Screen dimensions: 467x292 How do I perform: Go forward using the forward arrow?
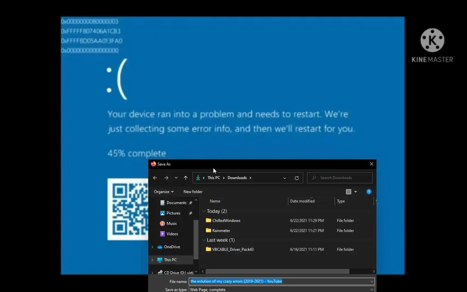(x=166, y=178)
